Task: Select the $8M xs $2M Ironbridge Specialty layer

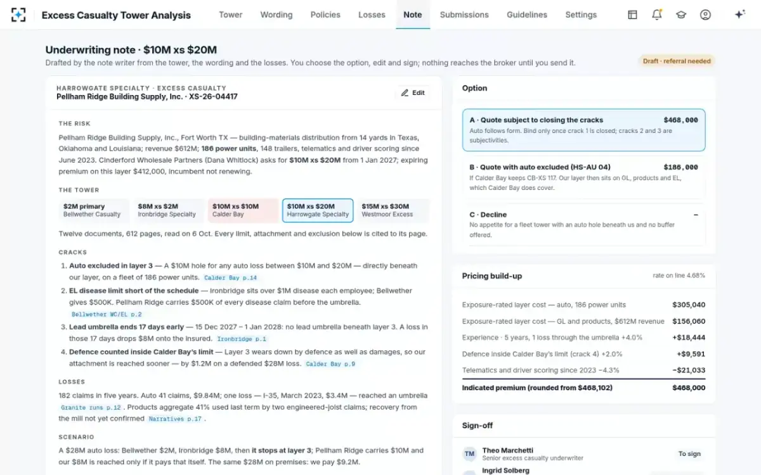Action: pos(168,210)
